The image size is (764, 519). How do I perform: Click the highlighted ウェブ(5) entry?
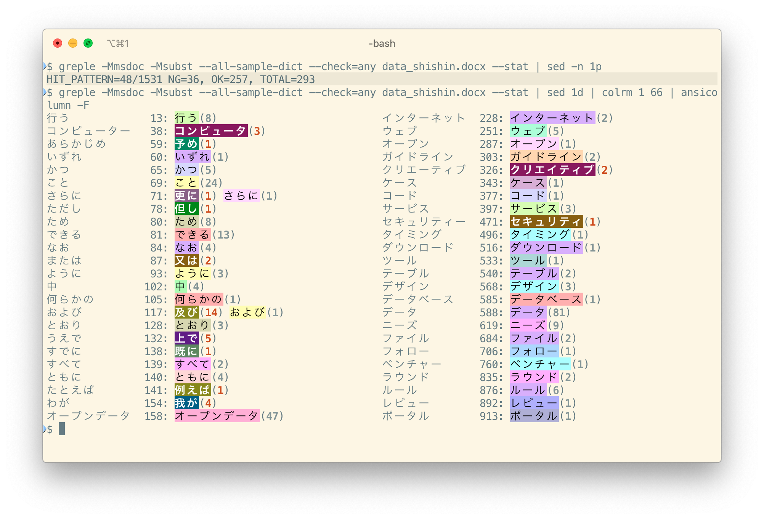[x=528, y=131]
